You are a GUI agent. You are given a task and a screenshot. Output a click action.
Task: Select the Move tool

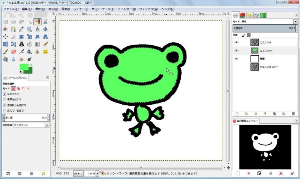click(x=45, y=29)
